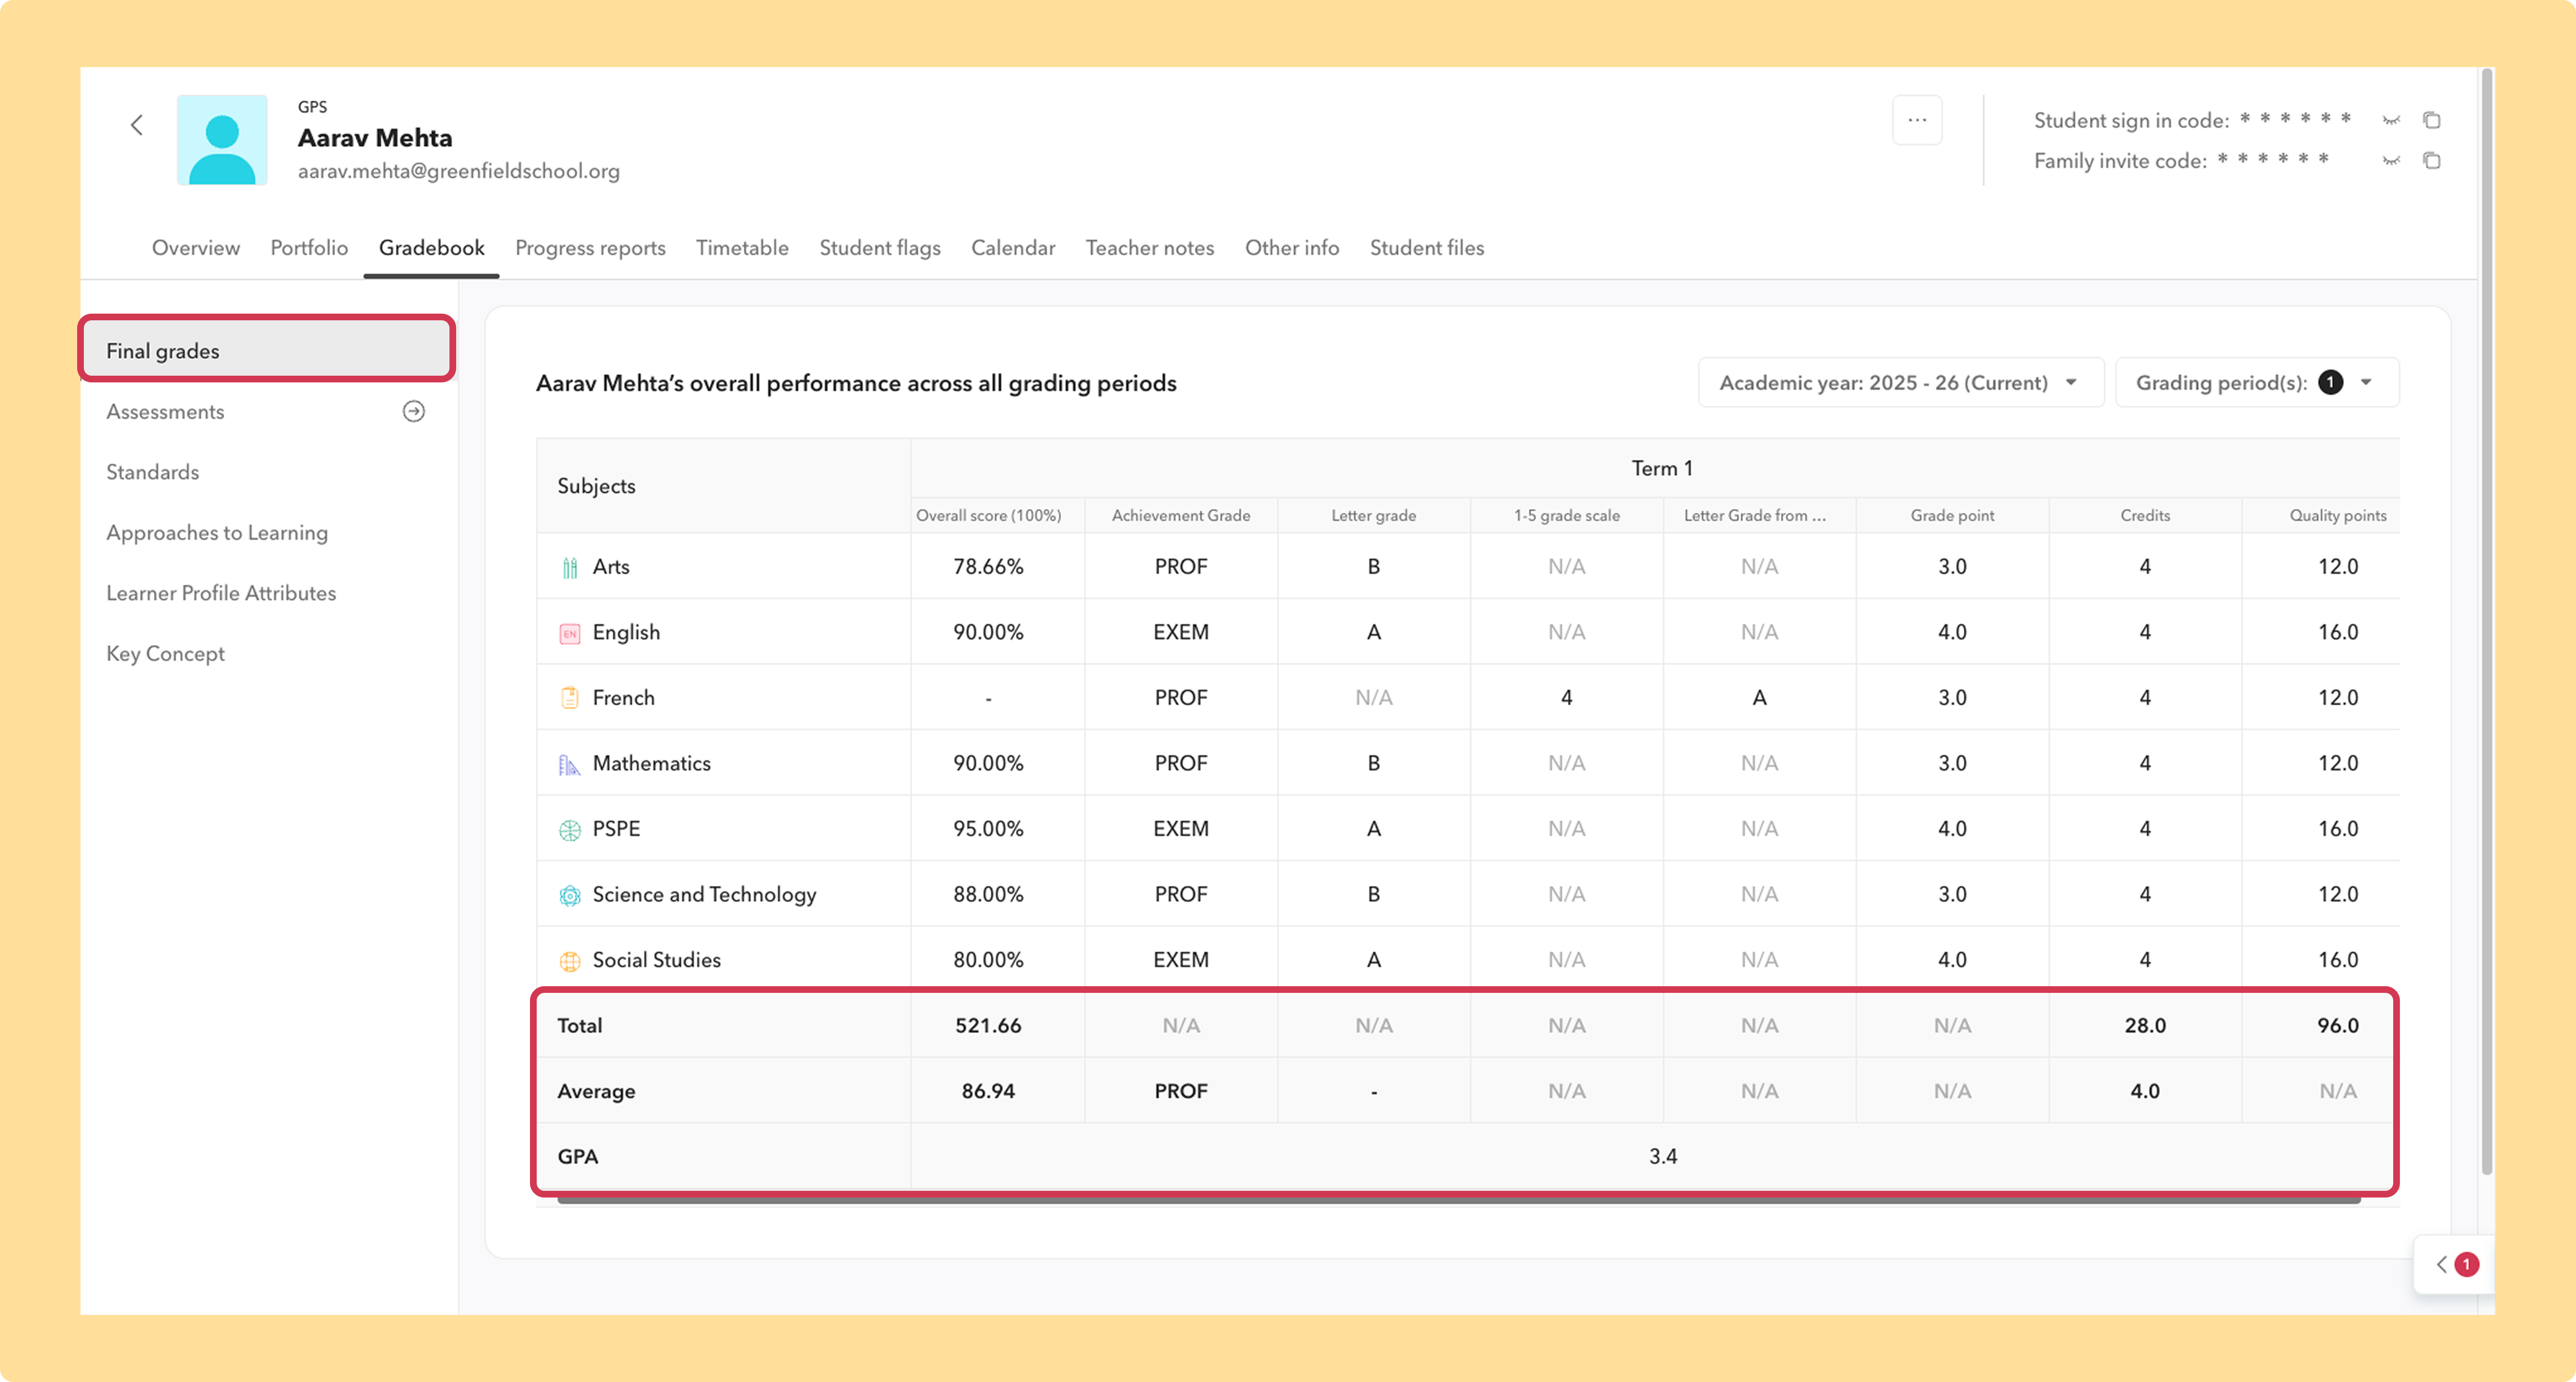Click Aarav Mehta's profile avatar
The height and width of the screenshot is (1382, 2576).
pos(222,140)
